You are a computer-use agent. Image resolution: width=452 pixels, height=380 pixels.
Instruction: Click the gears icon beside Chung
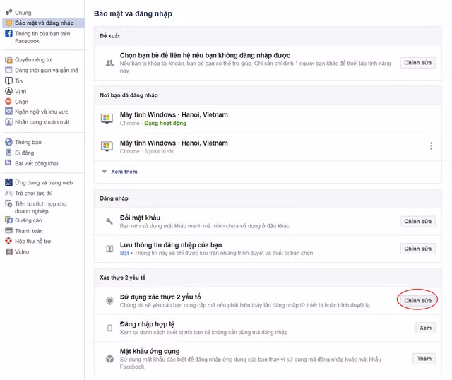point(9,12)
